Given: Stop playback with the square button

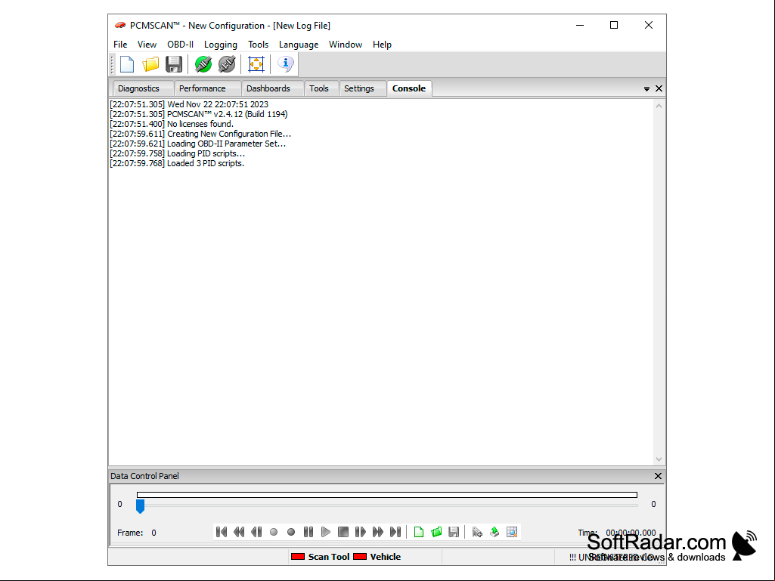Looking at the screenshot, I should [343, 532].
